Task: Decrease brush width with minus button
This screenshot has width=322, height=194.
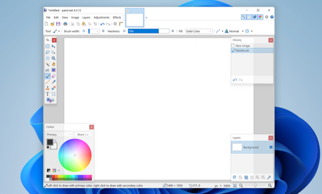Action: pos(84,31)
